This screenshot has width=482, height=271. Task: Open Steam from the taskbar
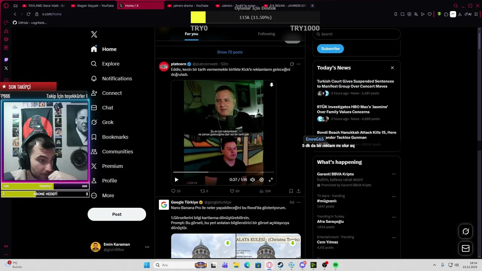281,265
